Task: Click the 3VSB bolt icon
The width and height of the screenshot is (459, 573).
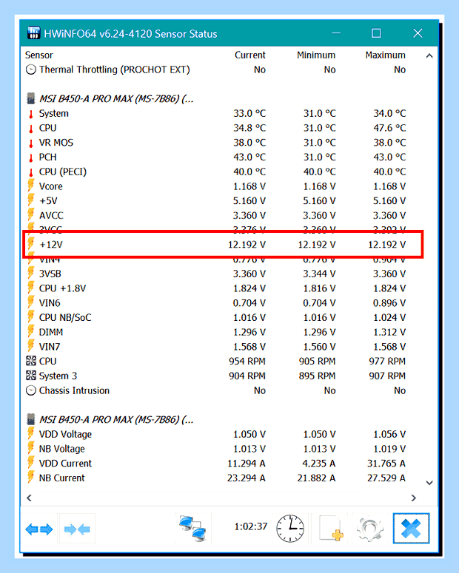Action: [x=31, y=274]
